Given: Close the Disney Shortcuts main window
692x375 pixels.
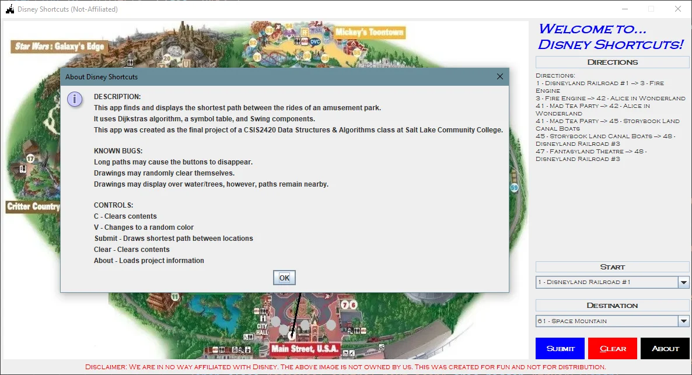Looking at the screenshot, I should [x=678, y=9].
